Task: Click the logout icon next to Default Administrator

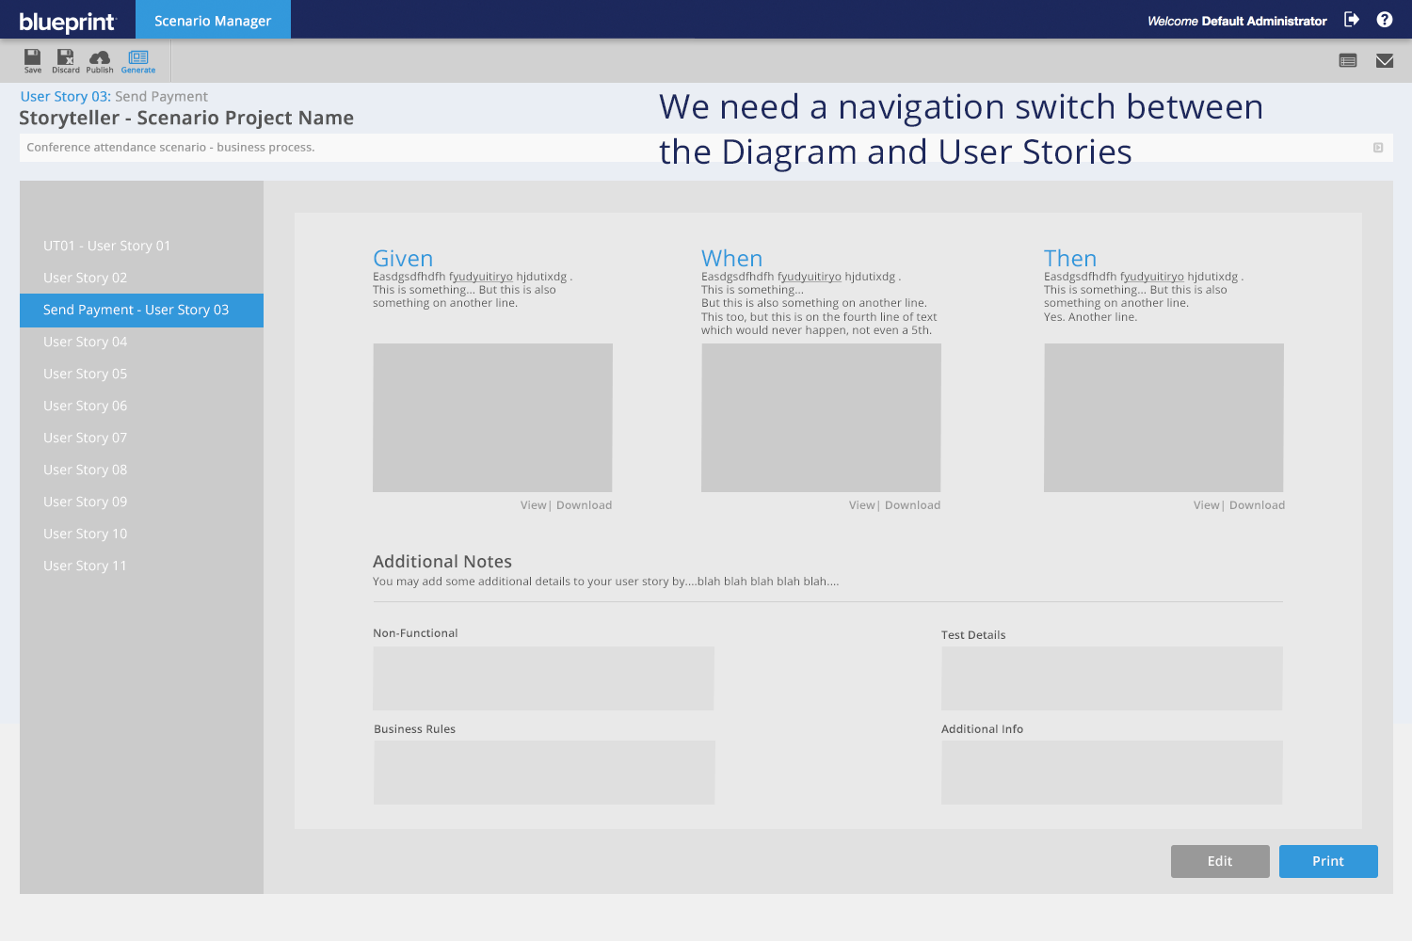Action: click(x=1352, y=20)
